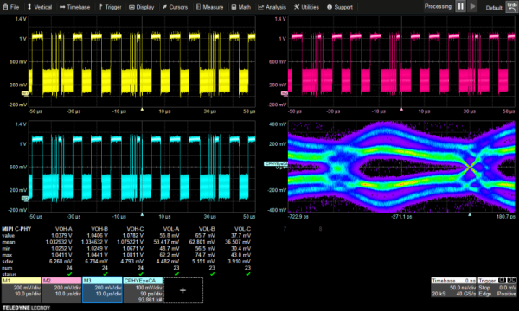Click the VOH-C status checkmark

pos(141,274)
